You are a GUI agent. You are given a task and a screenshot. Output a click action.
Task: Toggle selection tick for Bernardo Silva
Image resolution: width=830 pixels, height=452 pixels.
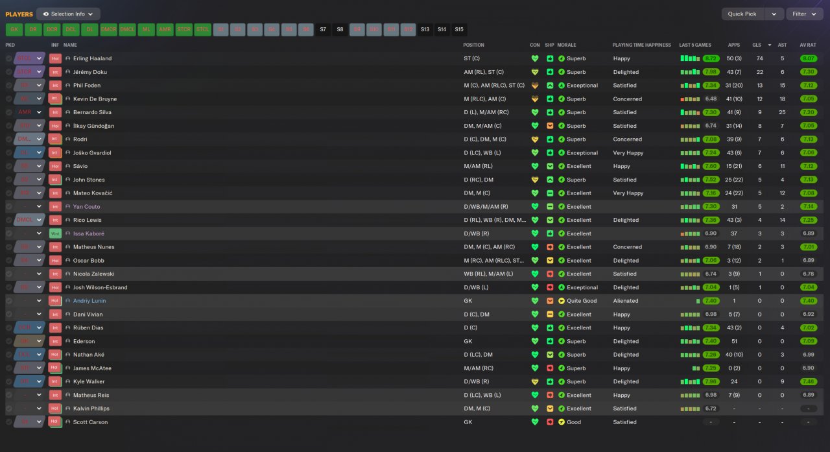(9, 112)
